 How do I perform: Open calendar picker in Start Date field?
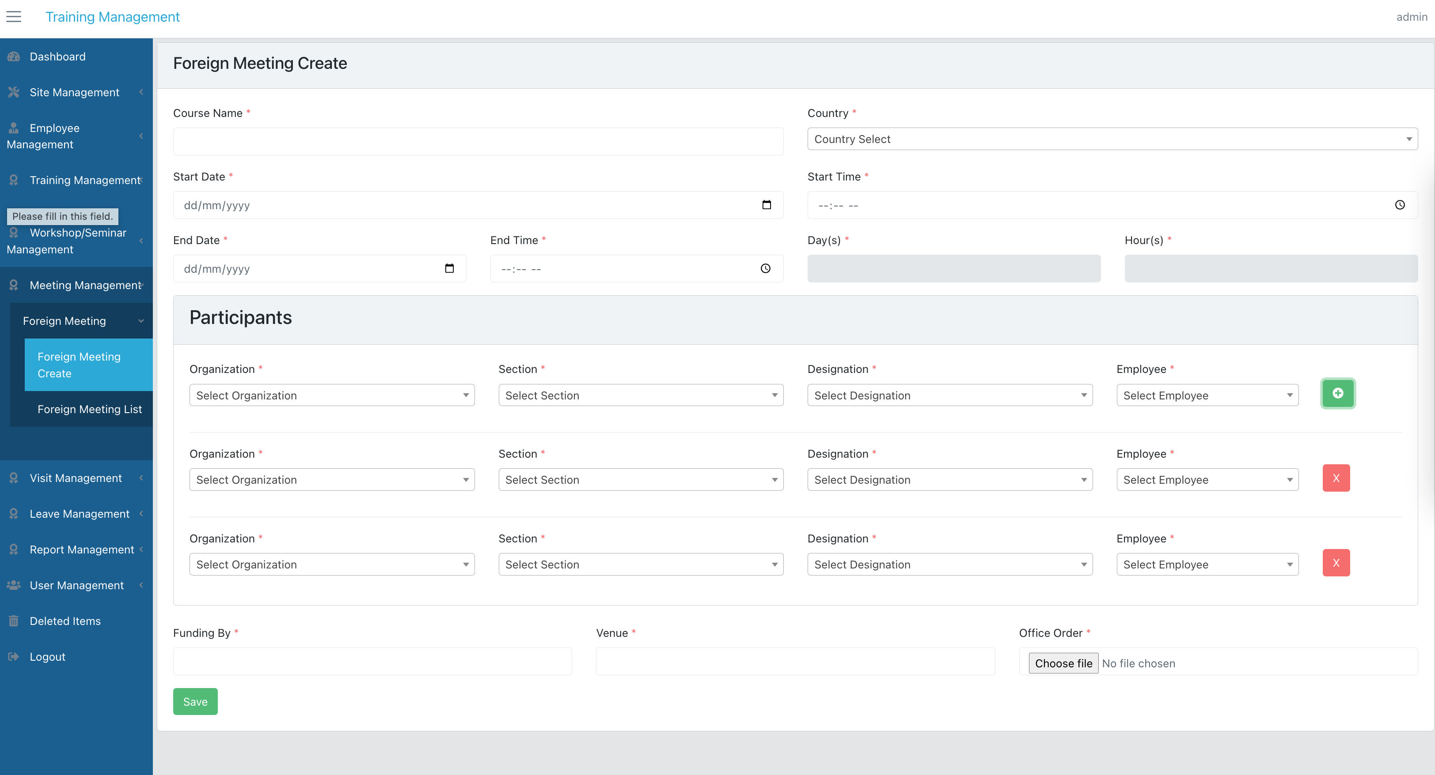(767, 205)
